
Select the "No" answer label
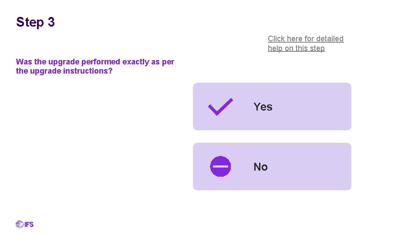260,167
